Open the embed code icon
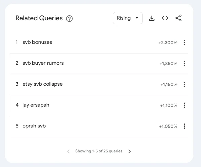 (165, 18)
